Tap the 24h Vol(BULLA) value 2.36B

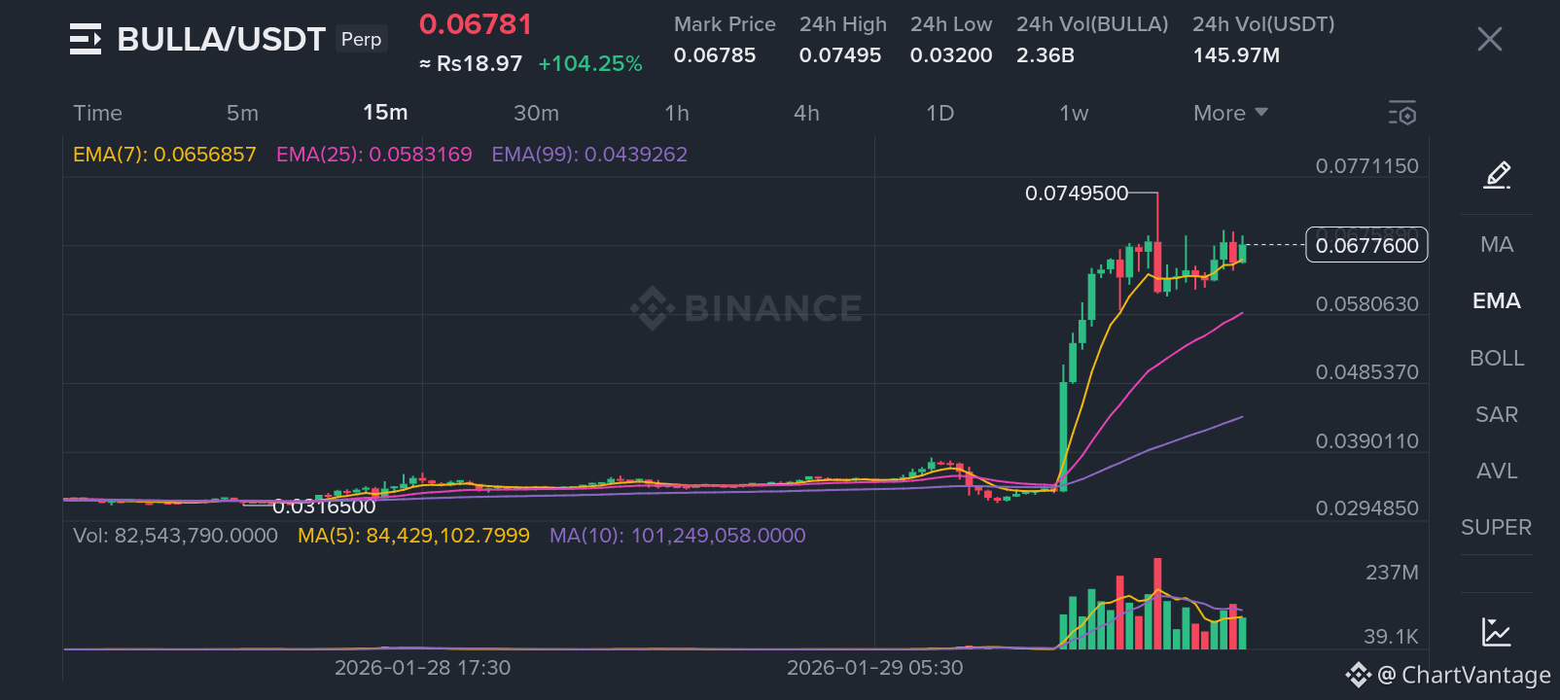tap(1046, 55)
